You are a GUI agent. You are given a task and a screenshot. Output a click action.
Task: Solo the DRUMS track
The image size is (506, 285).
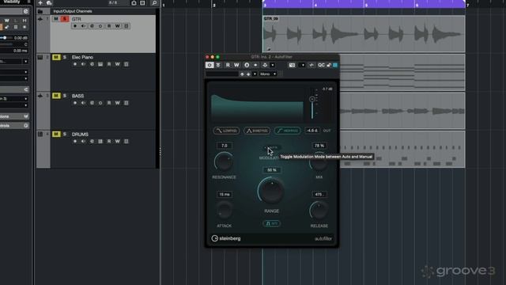[65, 134]
